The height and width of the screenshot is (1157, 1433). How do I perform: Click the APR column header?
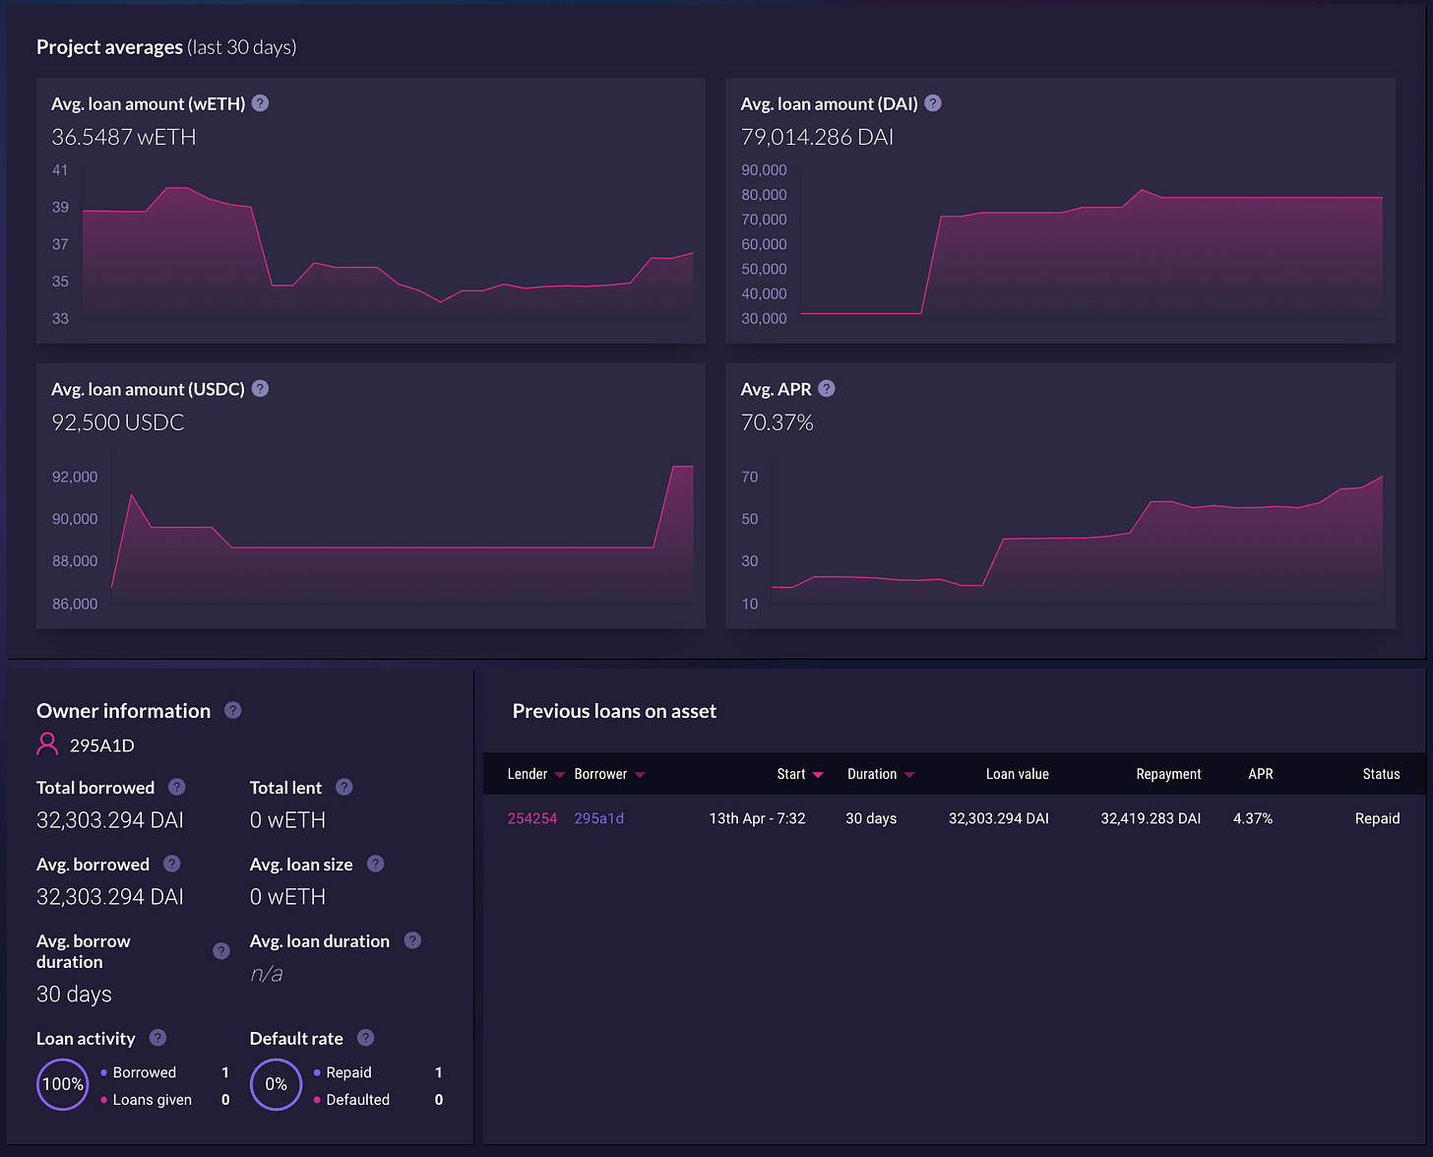pos(1261,774)
